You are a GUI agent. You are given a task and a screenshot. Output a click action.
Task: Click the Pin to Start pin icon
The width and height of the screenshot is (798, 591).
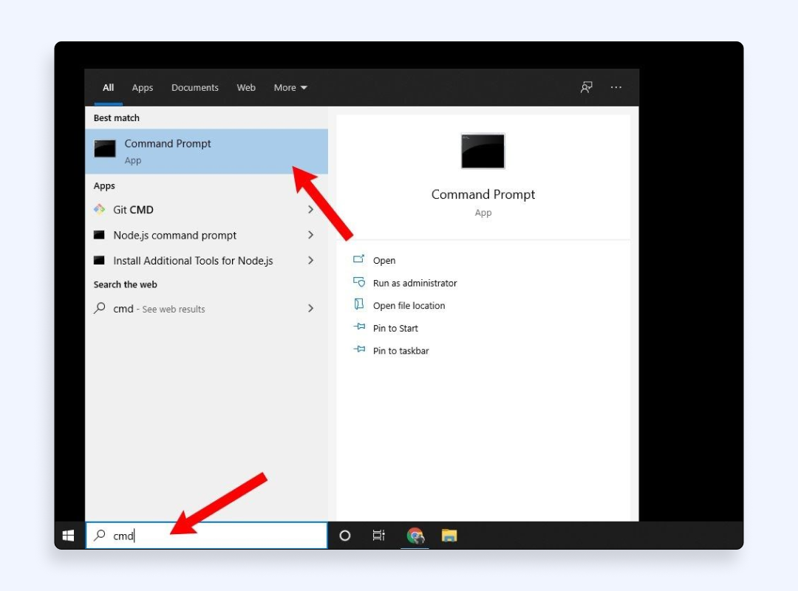click(359, 327)
